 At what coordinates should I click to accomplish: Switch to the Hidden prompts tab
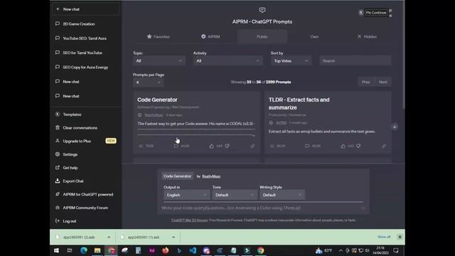point(367,36)
